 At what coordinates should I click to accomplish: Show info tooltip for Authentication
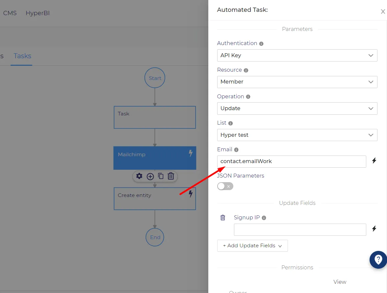261,44
